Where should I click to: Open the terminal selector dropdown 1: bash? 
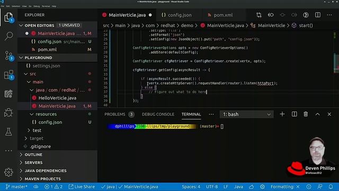click(246, 114)
